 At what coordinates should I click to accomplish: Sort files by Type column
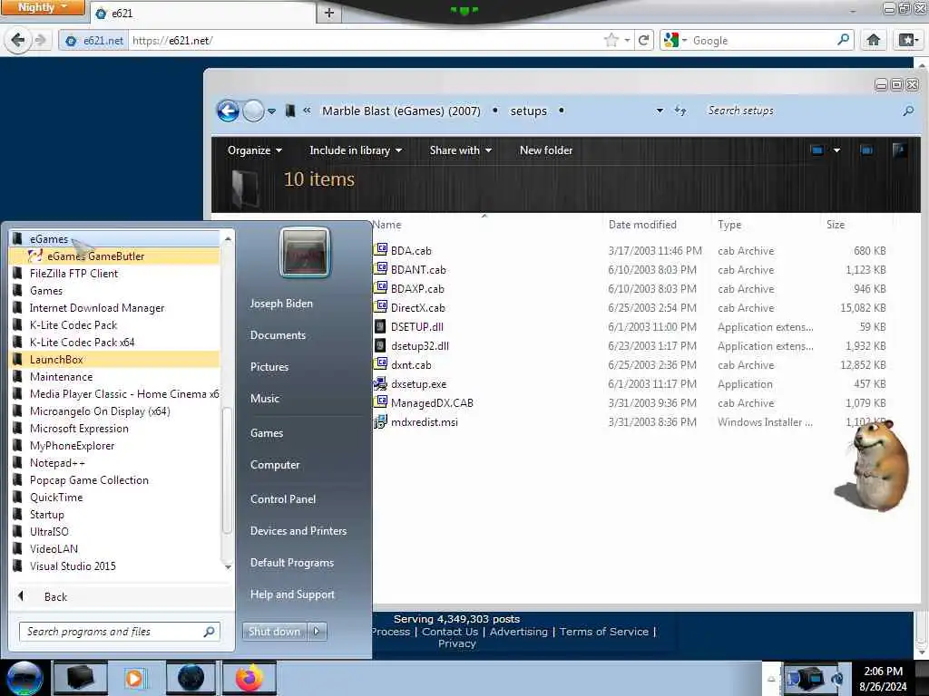(x=729, y=225)
